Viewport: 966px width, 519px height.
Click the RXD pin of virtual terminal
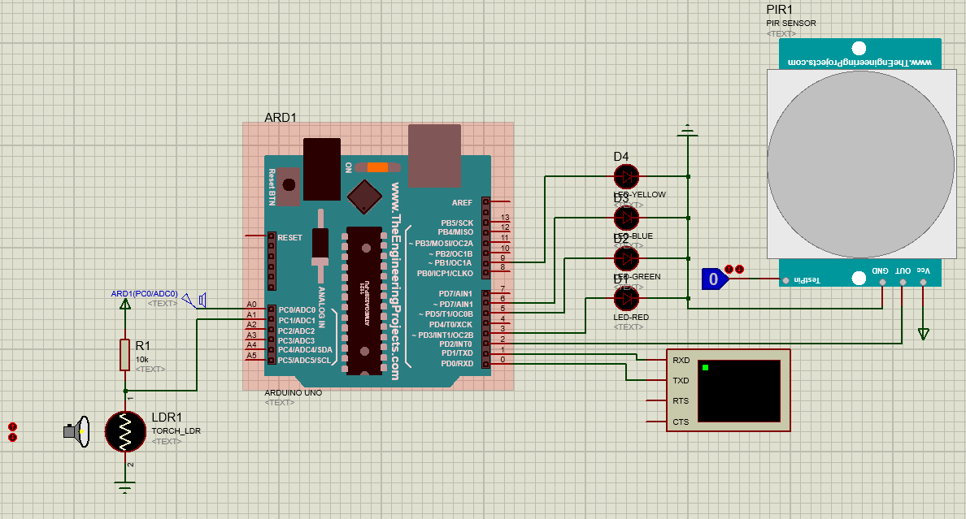tap(681, 360)
